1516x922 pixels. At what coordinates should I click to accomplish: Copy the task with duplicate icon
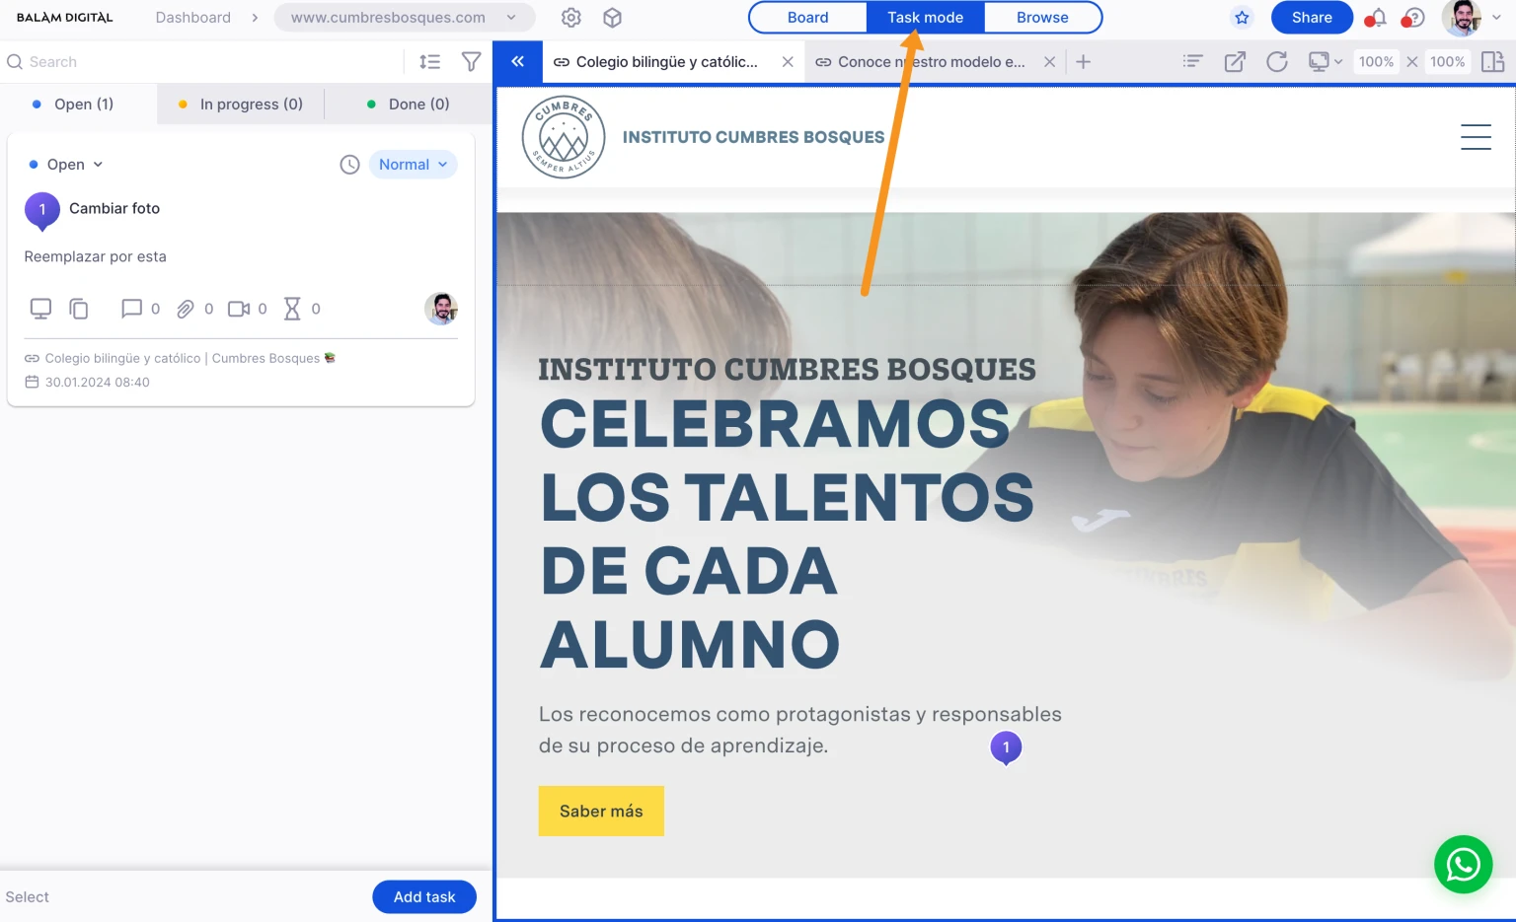pos(79,309)
